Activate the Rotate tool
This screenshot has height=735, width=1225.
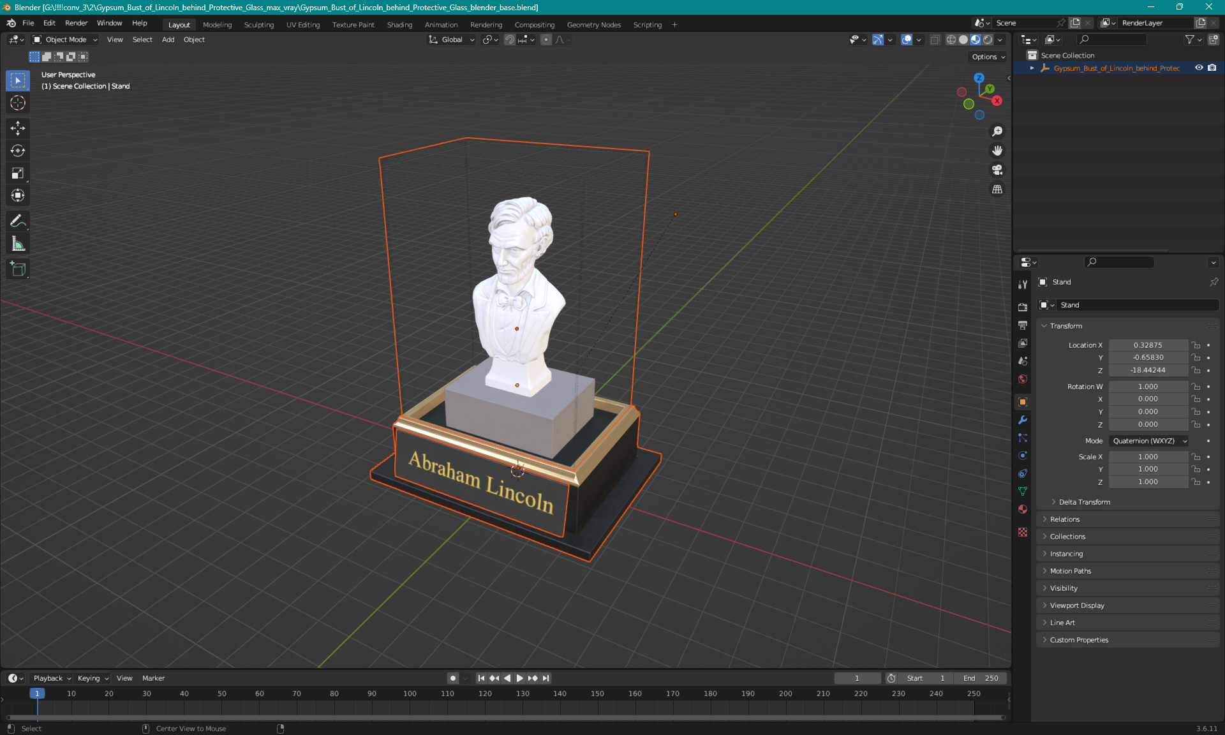pos(18,151)
